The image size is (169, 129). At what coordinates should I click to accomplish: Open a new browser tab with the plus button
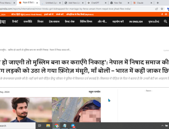[158, 3]
